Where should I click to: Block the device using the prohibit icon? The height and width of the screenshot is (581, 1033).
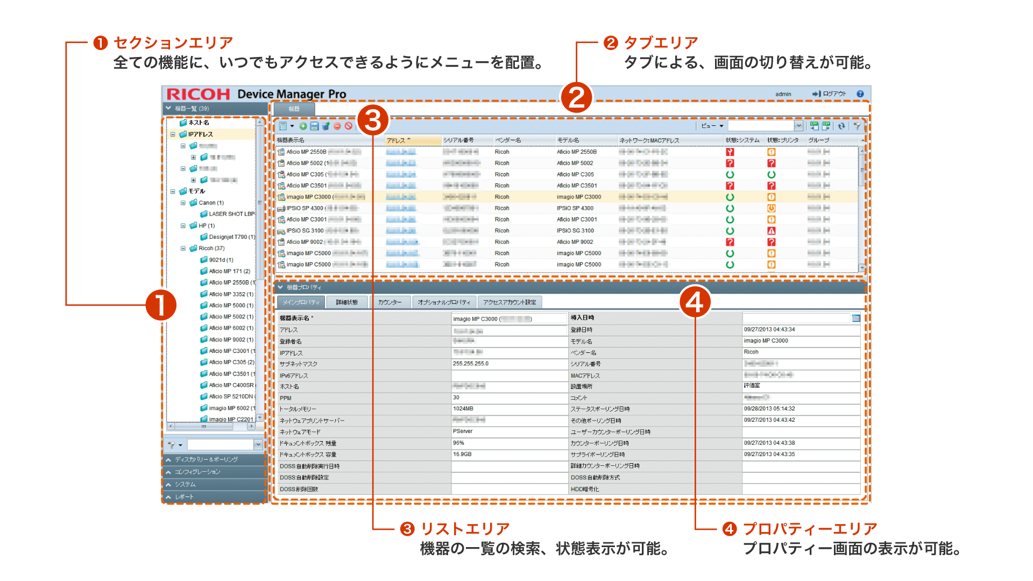[348, 126]
